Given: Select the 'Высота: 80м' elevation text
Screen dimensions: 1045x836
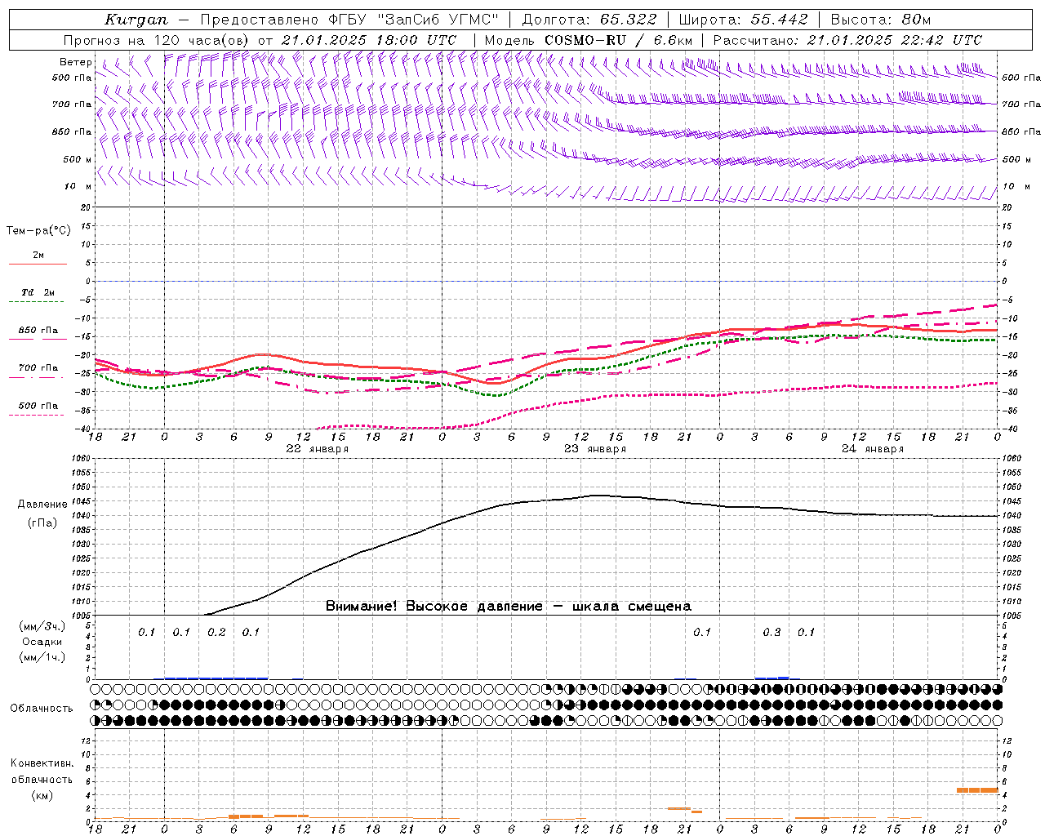Looking at the screenshot, I should pos(881,20).
